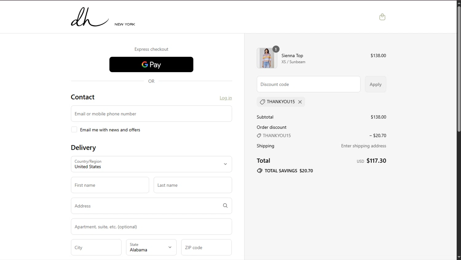This screenshot has height=260, width=461.
Task: Focus the First name field
Action: point(110,185)
